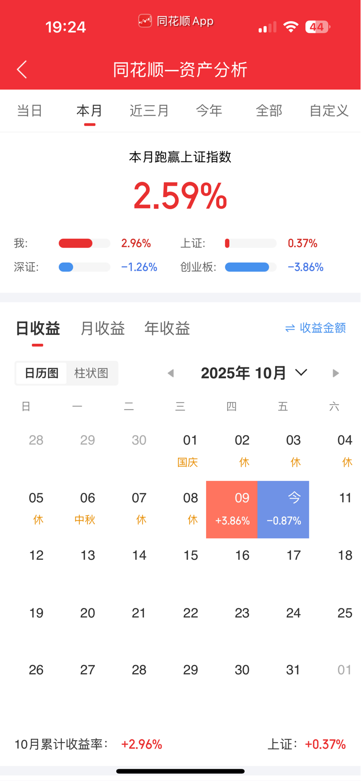361x781 pixels.
Task: Tap the 同花顺 App logo icon
Action: tap(145, 21)
